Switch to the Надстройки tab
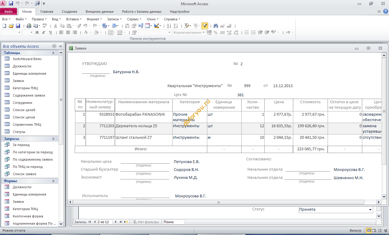 180,12
